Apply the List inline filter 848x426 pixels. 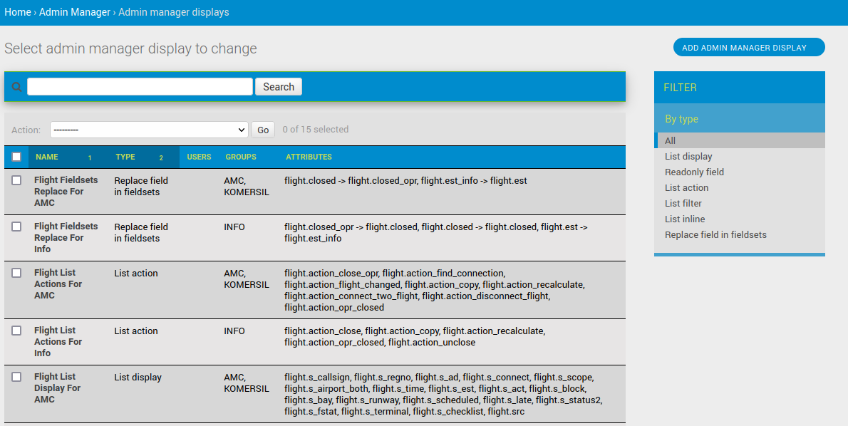point(685,219)
